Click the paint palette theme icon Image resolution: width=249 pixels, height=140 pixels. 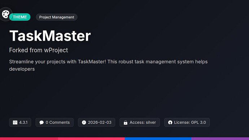click(x=5, y=14)
